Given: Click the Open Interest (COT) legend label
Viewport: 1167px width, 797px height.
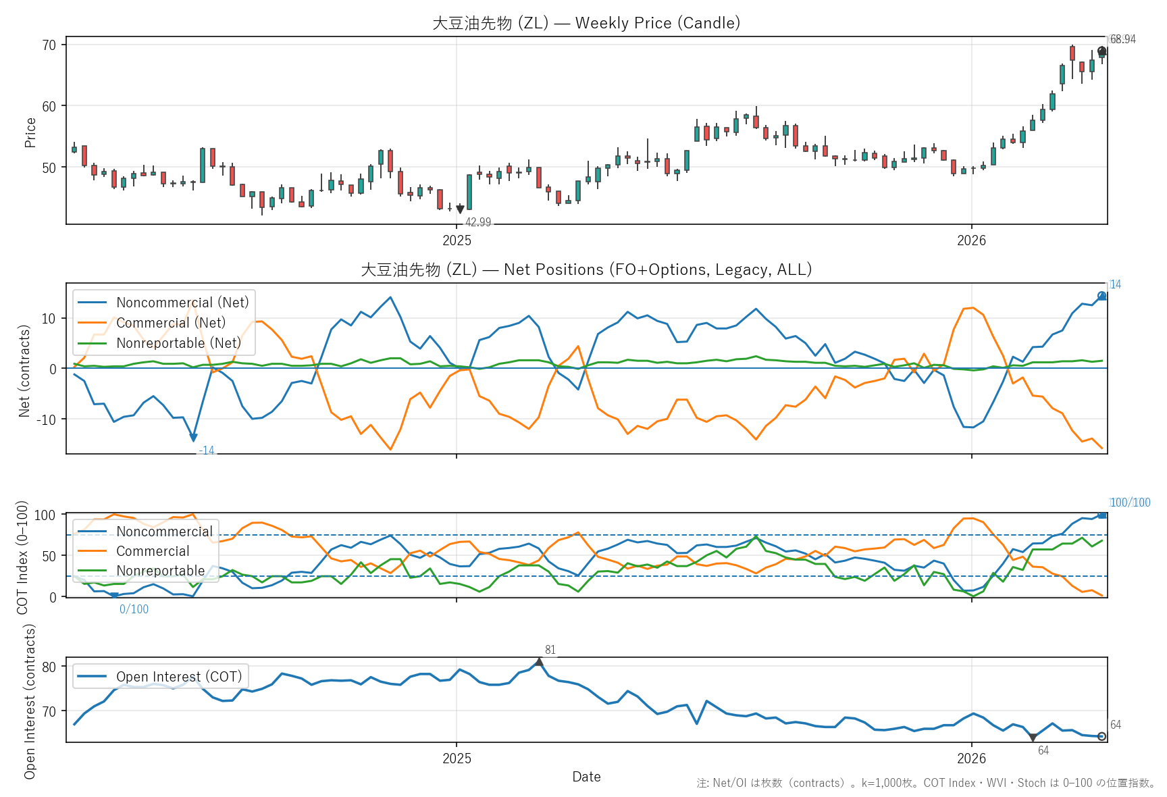Looking at the screenshot, I should (178, 677).
